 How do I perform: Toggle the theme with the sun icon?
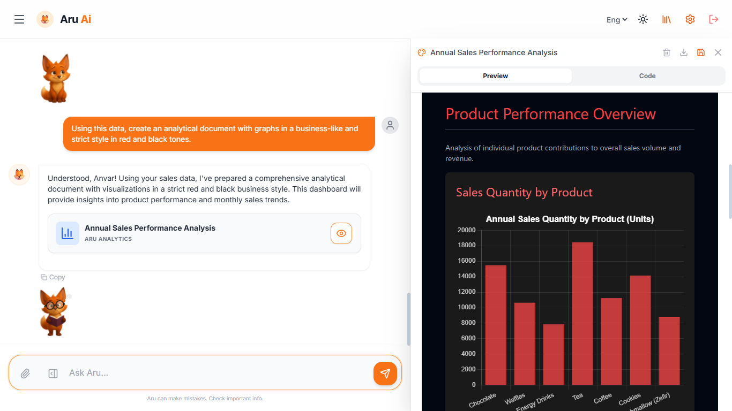point(643,19)
